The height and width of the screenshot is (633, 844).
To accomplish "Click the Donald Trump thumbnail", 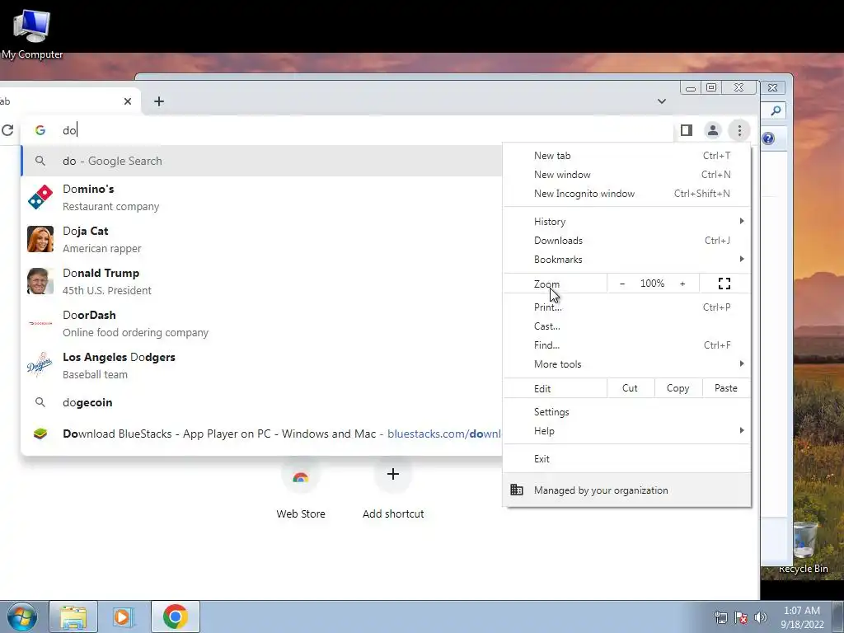I will (x=40, y=281).
